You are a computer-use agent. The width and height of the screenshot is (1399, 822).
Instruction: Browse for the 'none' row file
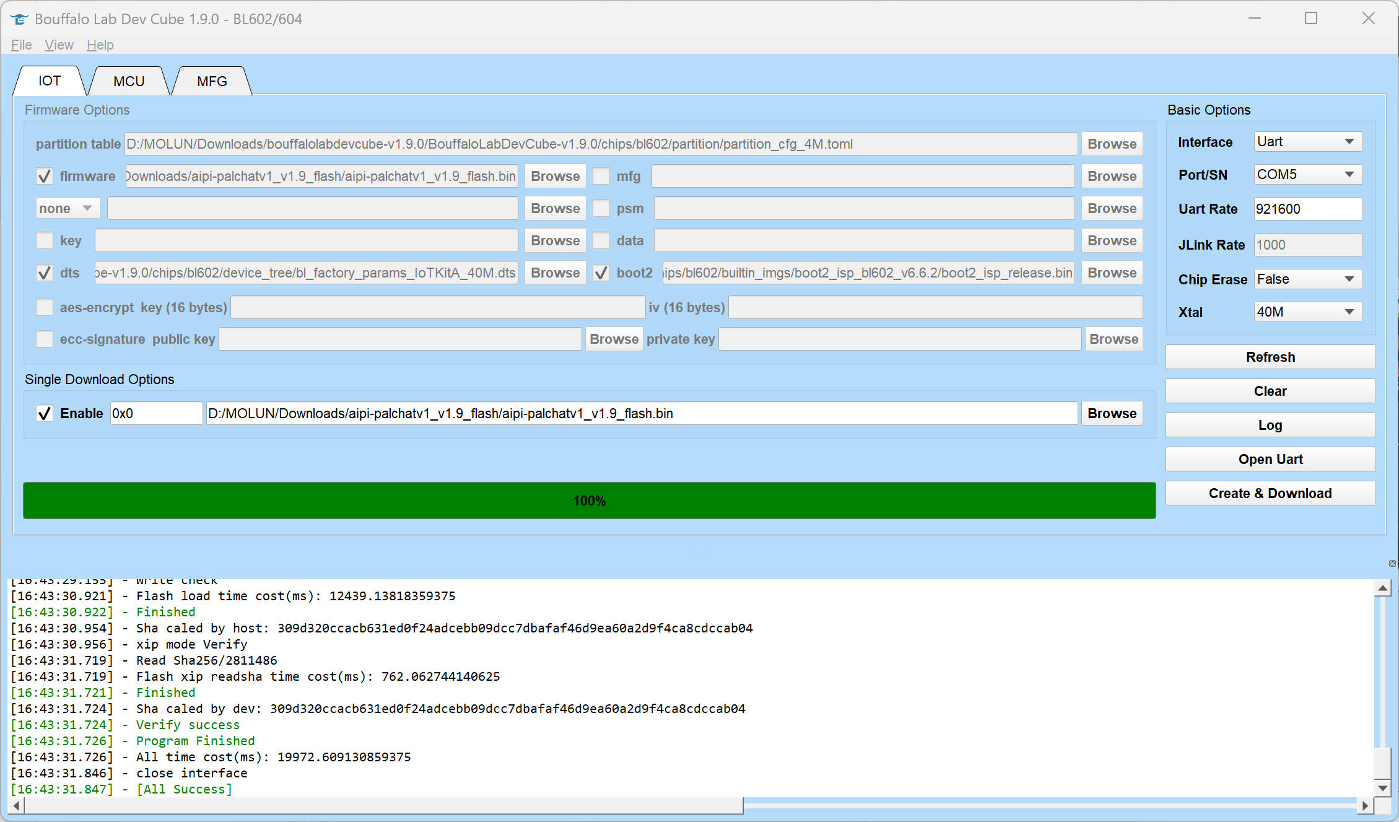click(x=555, y=208)
